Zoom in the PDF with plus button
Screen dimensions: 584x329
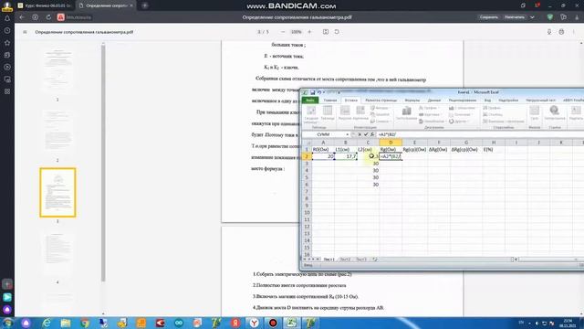309,32
